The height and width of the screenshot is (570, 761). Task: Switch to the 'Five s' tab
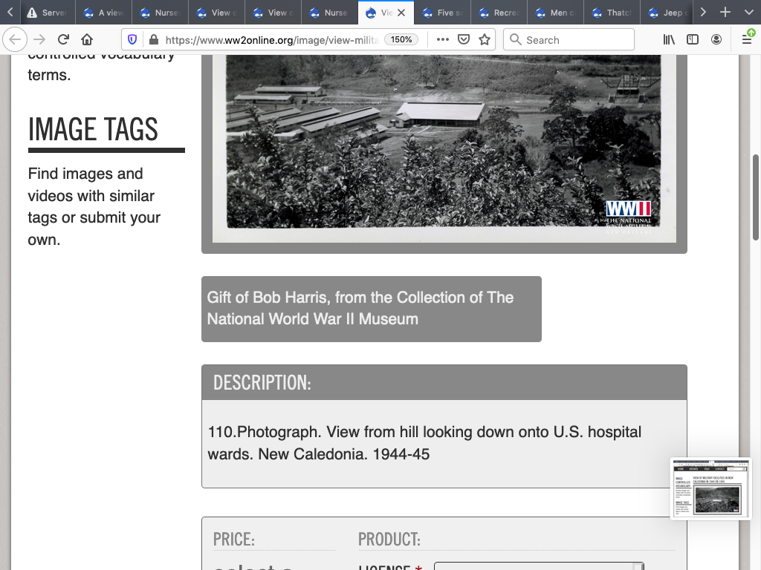click(x=443, y=13)
